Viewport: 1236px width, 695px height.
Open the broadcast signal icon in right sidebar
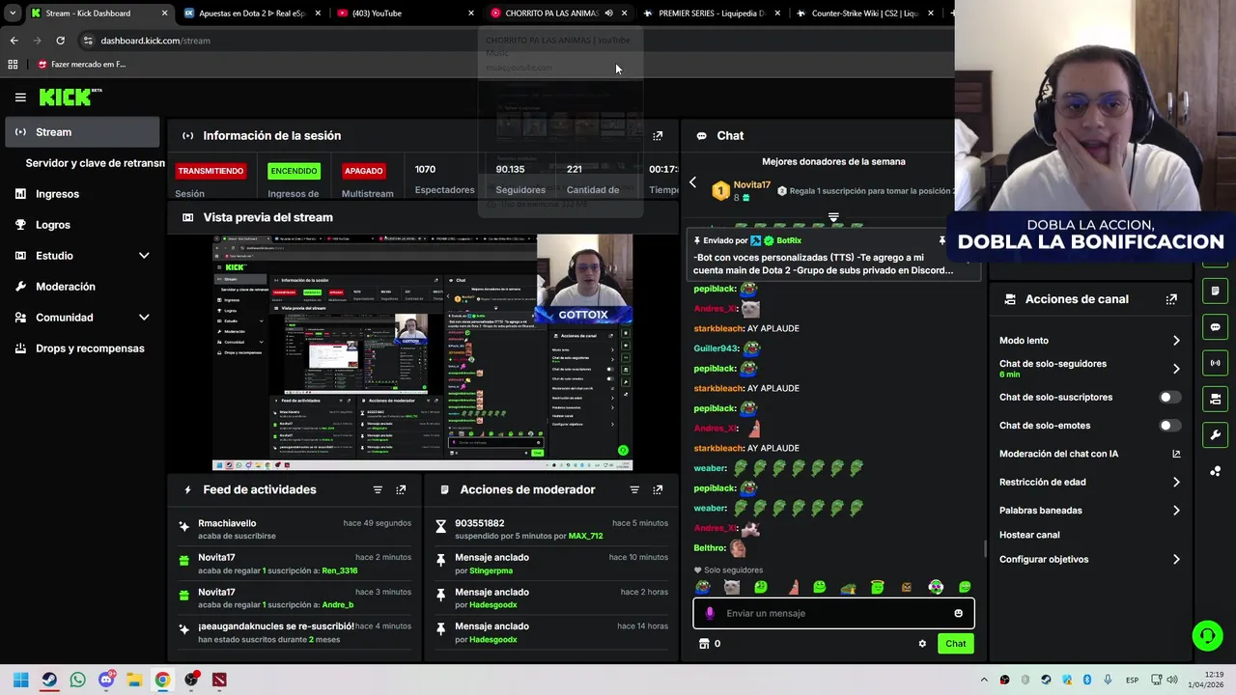pos(1215,363)
